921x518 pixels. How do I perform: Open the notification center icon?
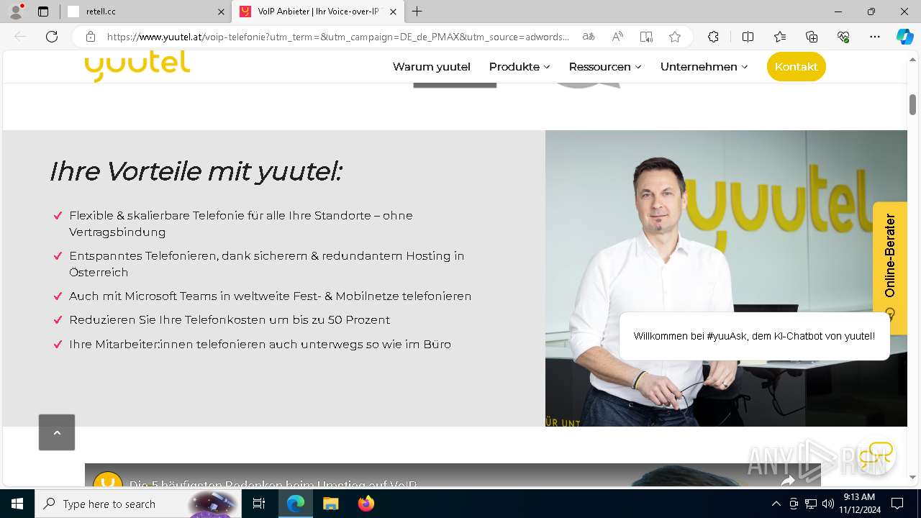[897, 504]
